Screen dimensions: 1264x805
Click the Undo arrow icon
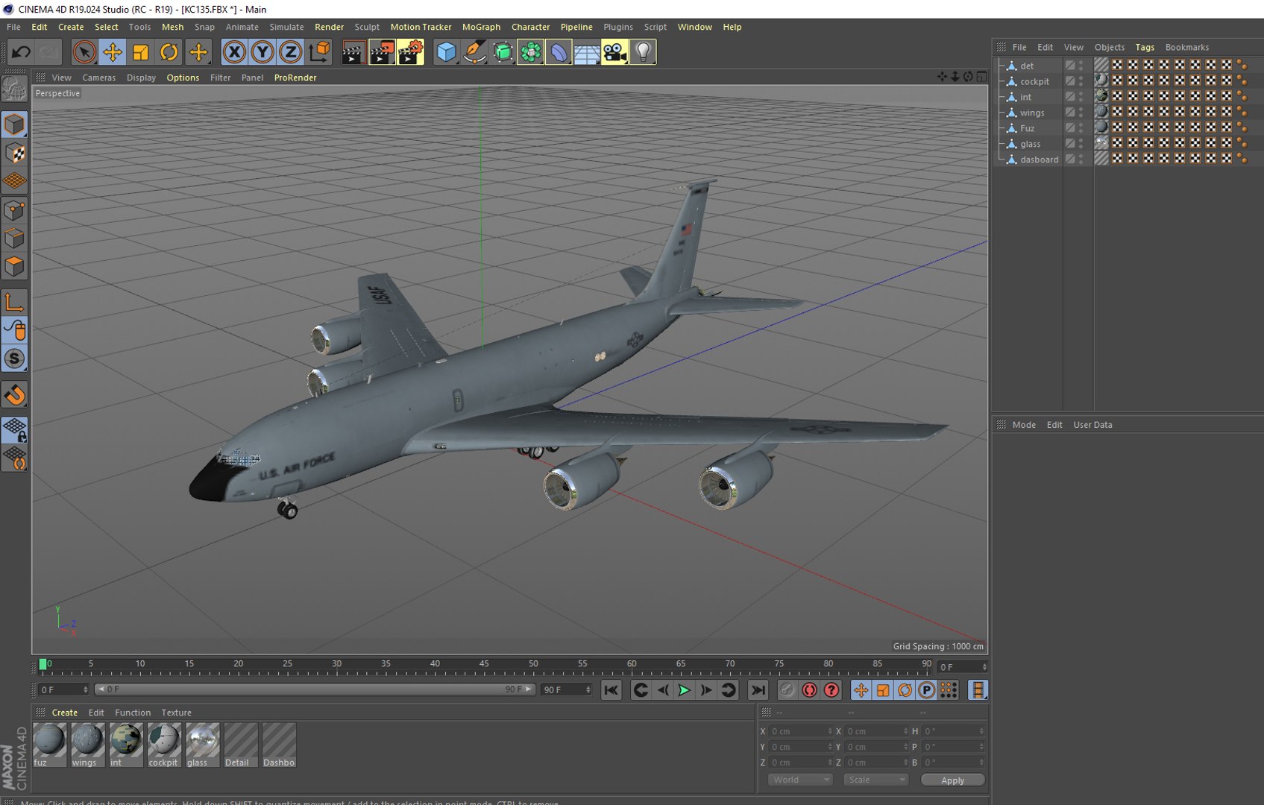tap(21, 52)
